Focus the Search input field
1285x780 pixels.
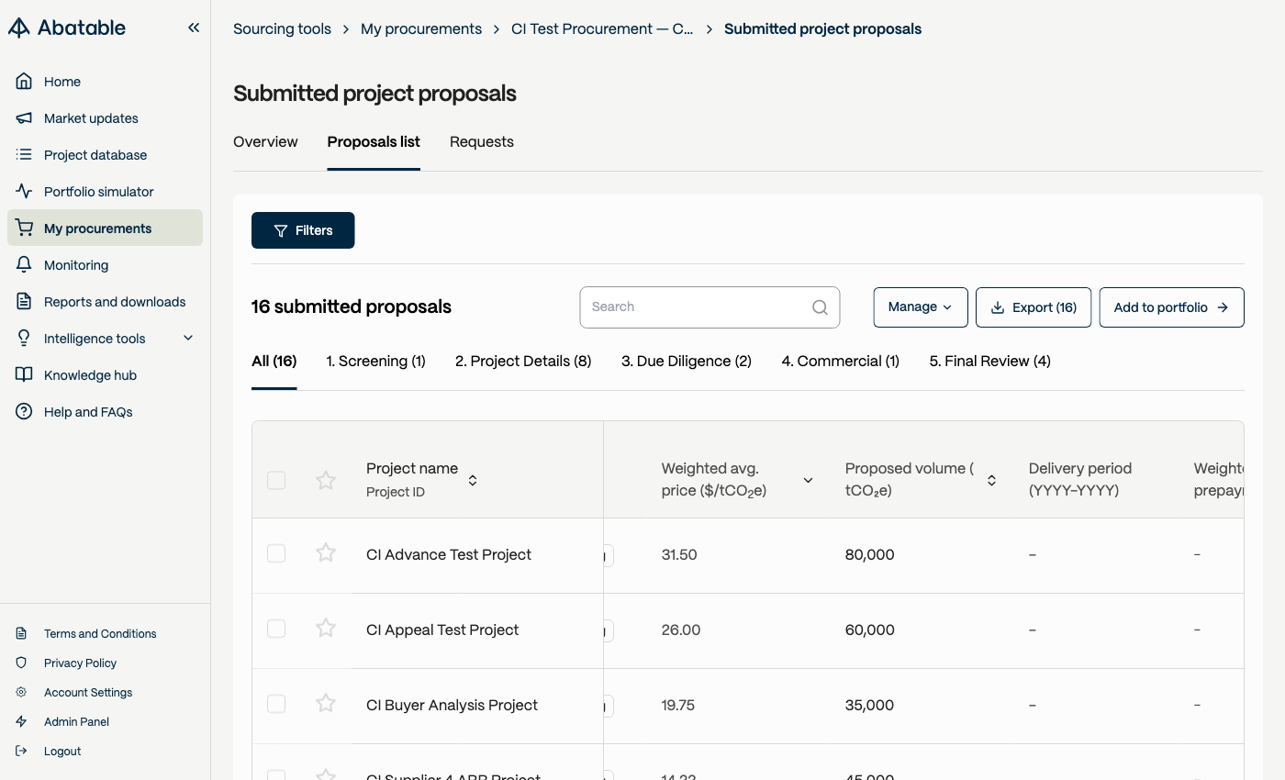pyautogui.click(x=710, y=307)
